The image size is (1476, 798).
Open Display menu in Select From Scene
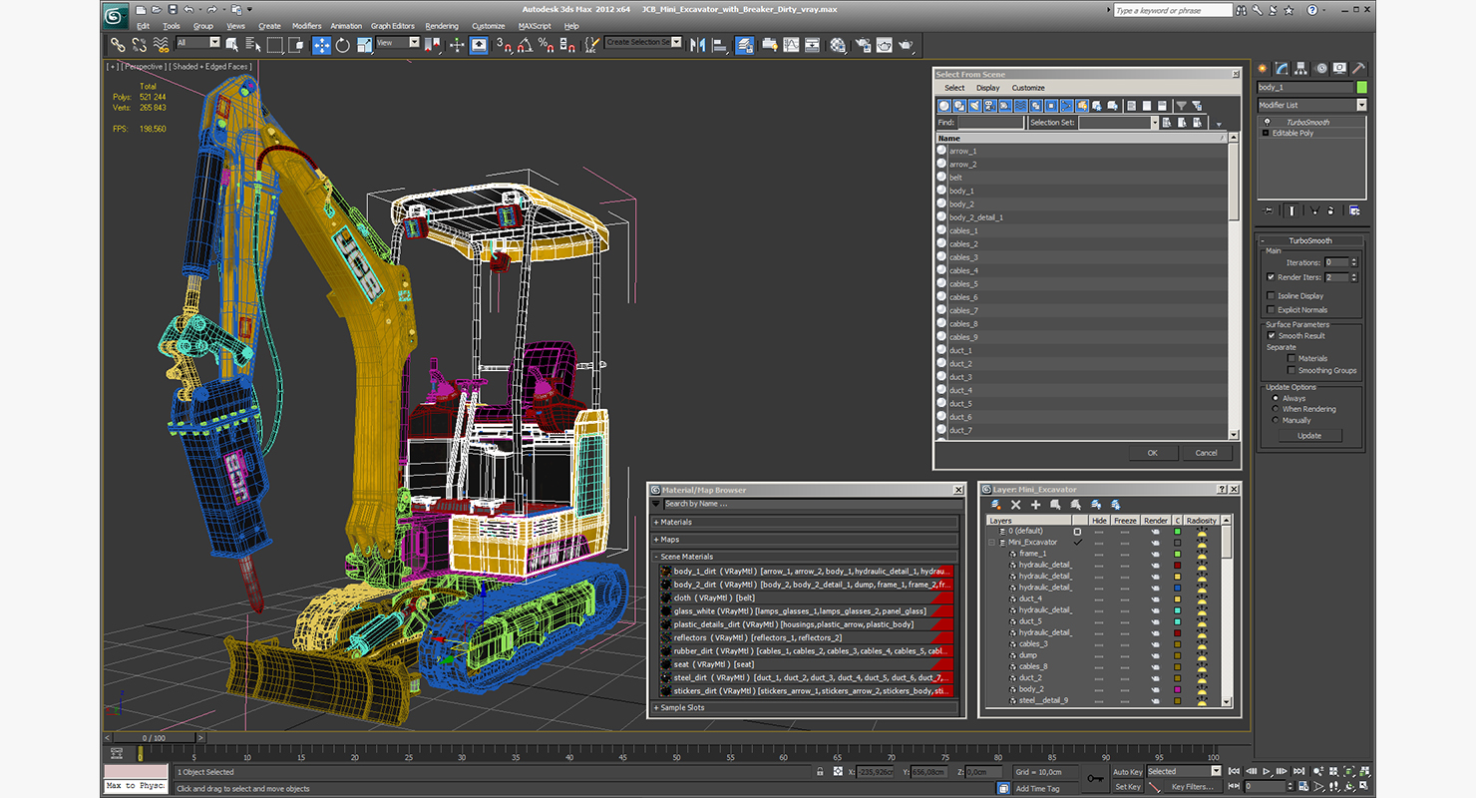pos(987,88)
